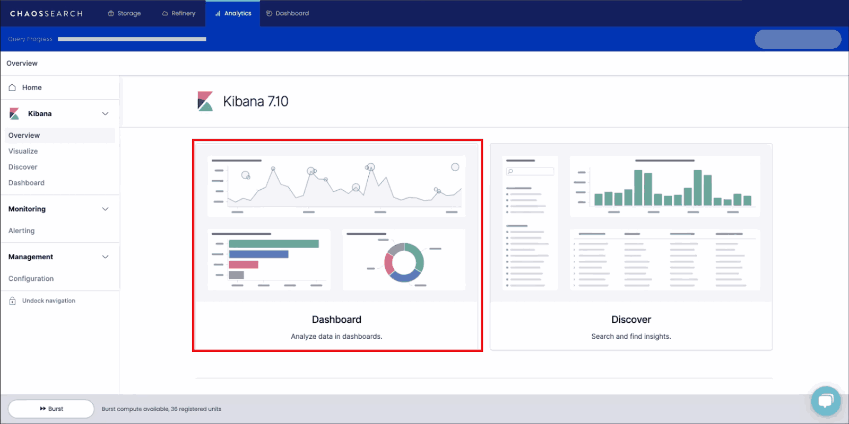Open the Dashboard card illustration
This screenshot has height=424, width=849.
336,223
